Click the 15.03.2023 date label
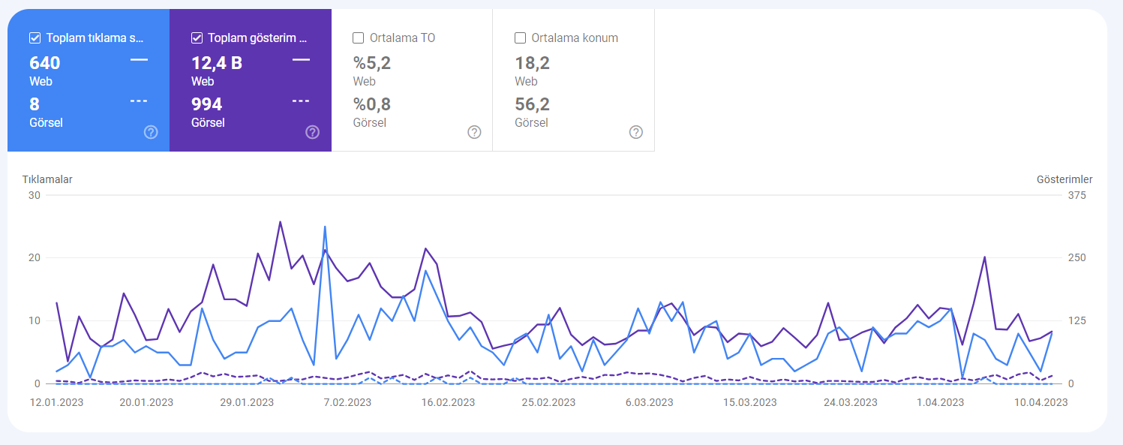This screenshot has height=445, width=1123. pyautogui.click(x=750, y=402)
